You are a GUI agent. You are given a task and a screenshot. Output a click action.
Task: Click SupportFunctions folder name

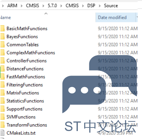(24, 109)
